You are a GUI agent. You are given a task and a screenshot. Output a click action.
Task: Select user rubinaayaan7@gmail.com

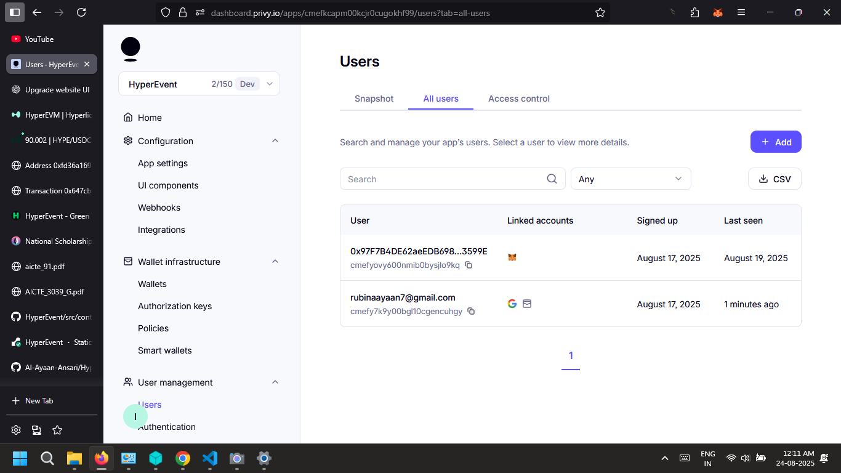click(571, 304)
